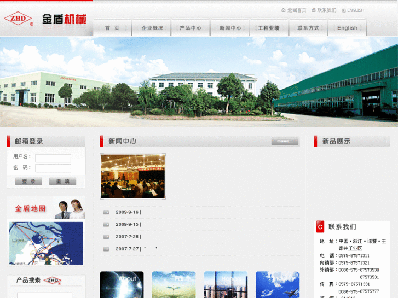Click the ZHD diamond logo in header
Image resolution: width=398 pixels, height=298 pixels.
[x=19, y=19]
